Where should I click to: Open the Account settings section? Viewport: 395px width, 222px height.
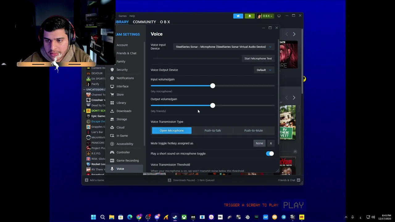coord(125,45)
